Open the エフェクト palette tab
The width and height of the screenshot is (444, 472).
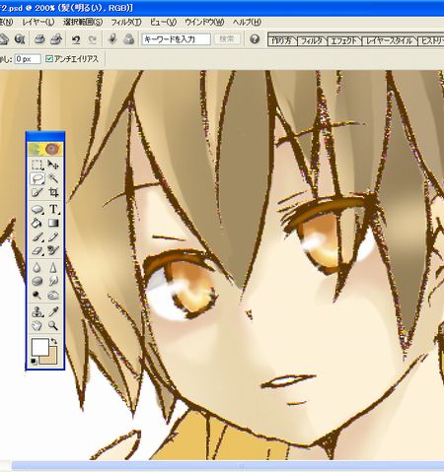(344, 40)
